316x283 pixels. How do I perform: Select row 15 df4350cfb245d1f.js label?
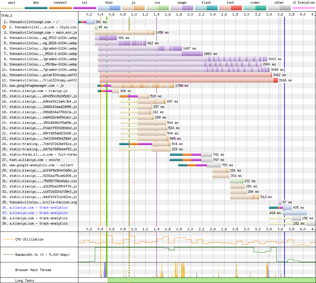click(x=39, y=96)
